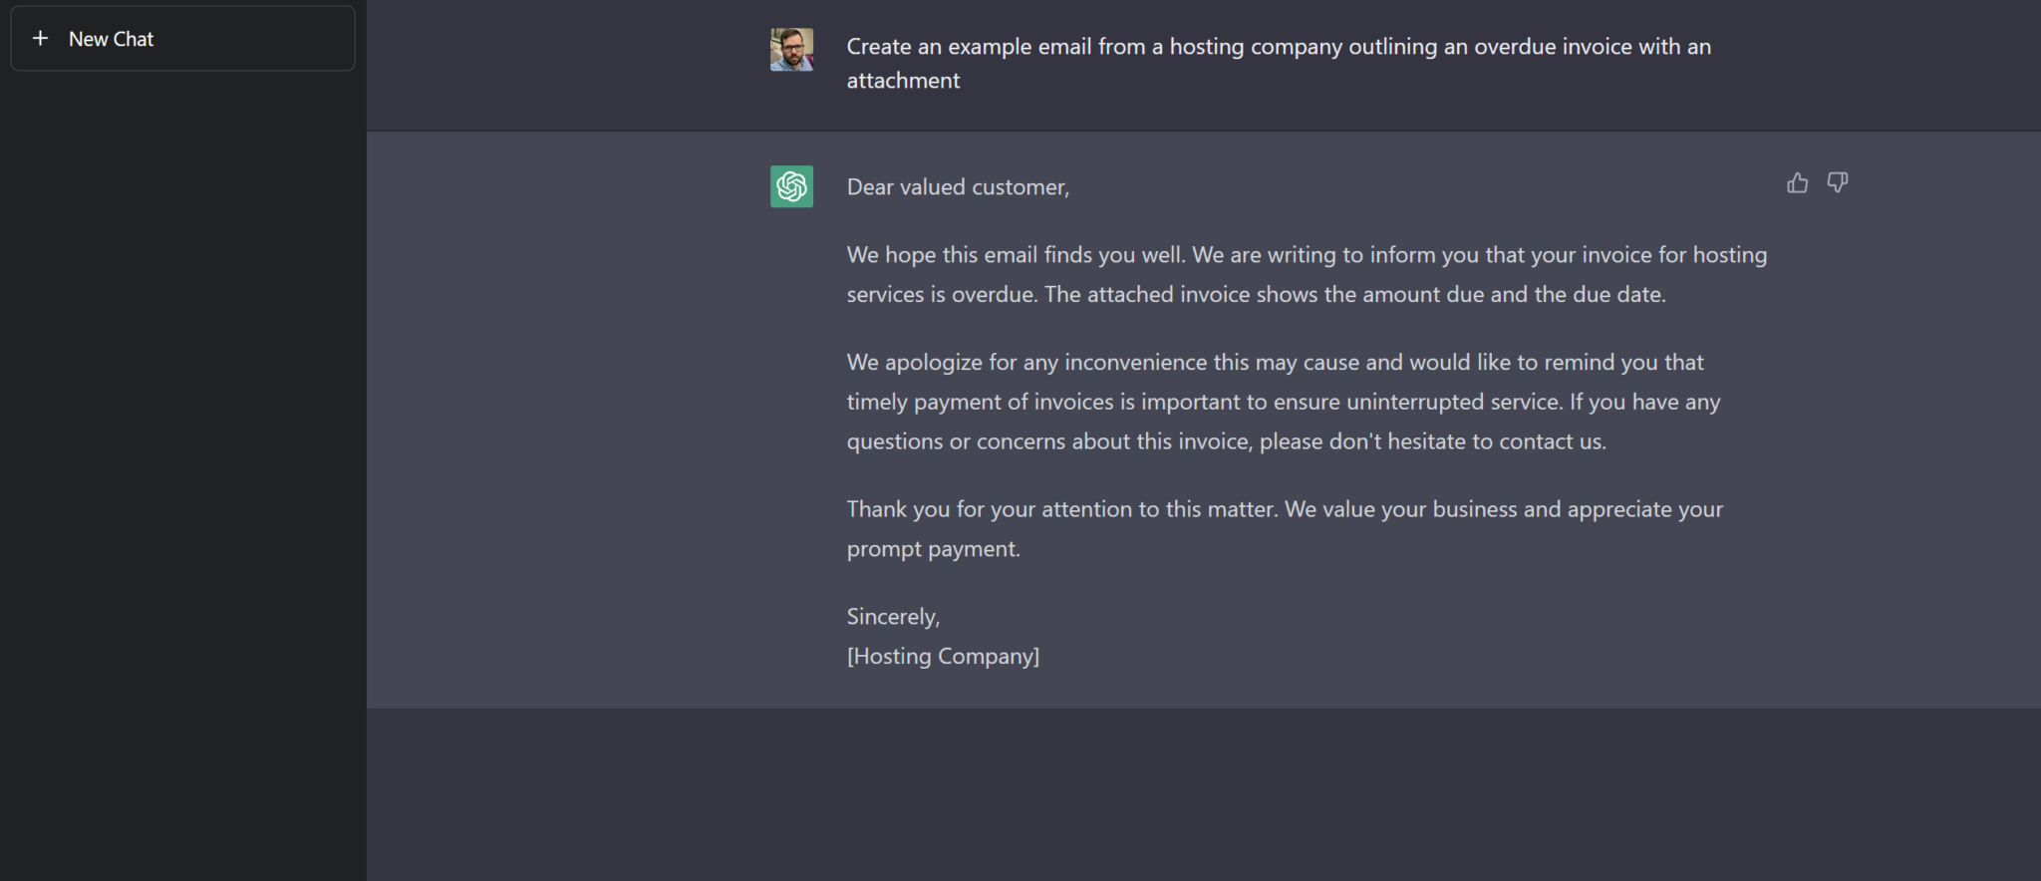Click the line starting 'questions or concerns about this invoice'
The height and width of the screenshot is (881, 2041).
pyautogui.click(x=1226, y=441)
